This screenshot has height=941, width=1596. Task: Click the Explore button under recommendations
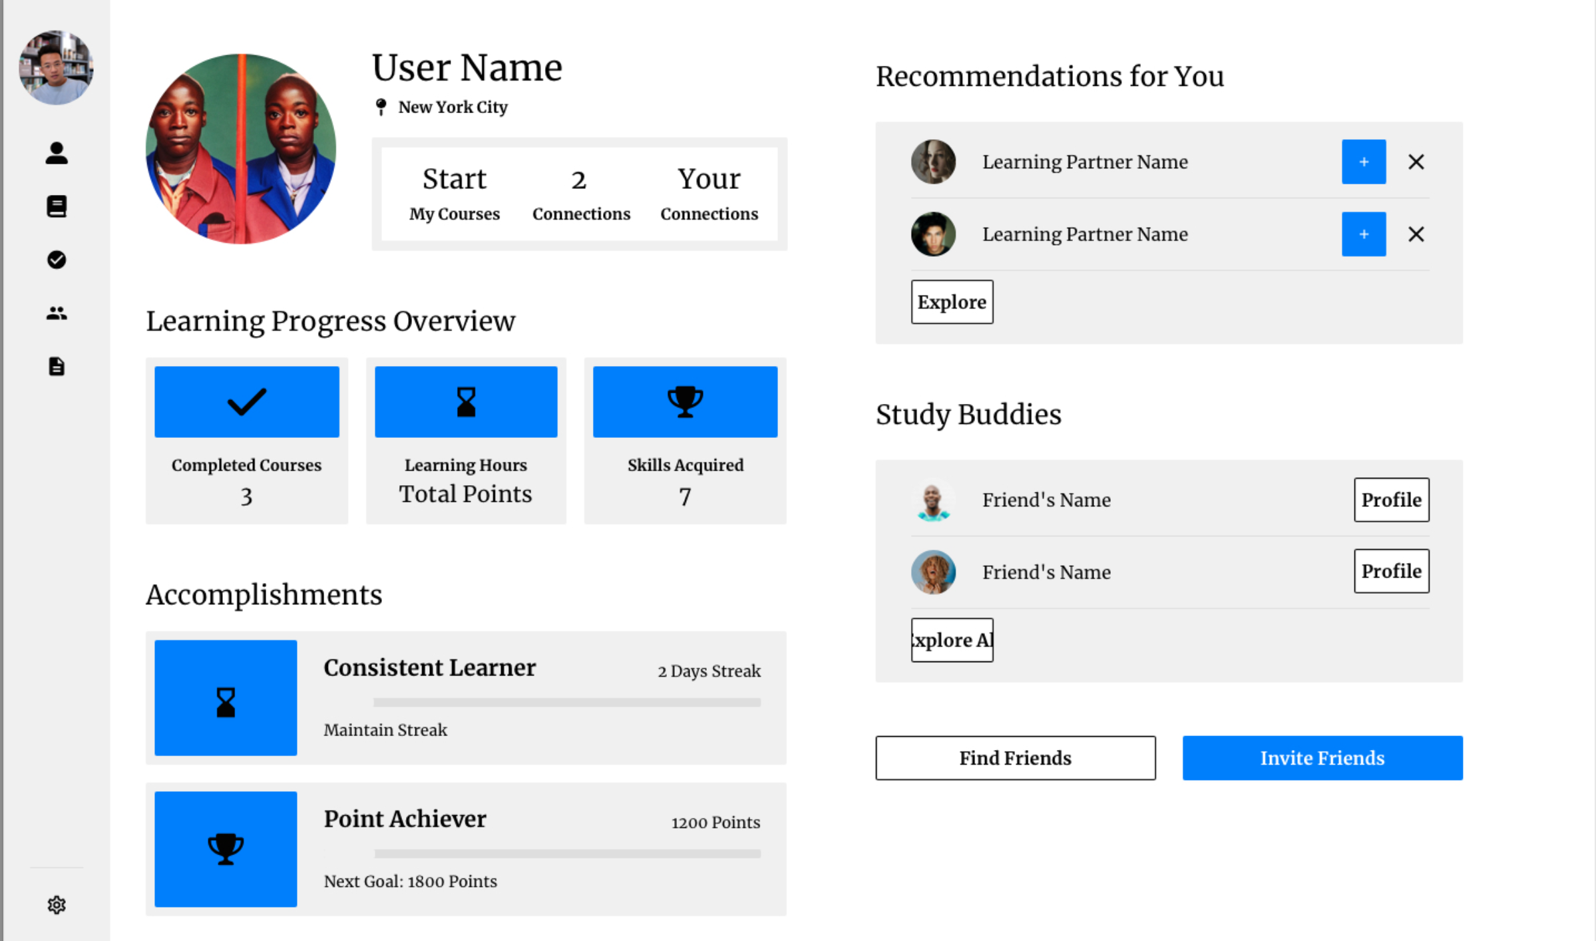click(x=951, y=302)
